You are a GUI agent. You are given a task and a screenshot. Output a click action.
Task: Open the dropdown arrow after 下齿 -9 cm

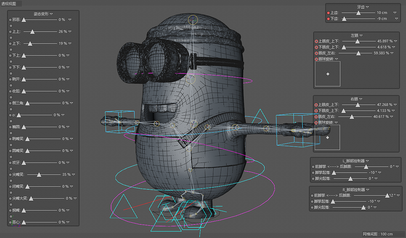(x=396, y=19)
